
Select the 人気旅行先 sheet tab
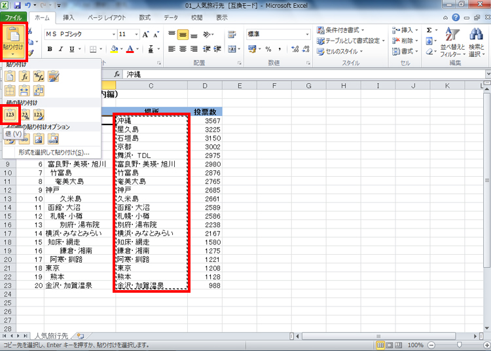point(51,336)
